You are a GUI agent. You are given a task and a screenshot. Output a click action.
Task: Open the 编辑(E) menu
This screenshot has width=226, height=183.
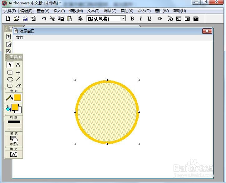click(x=26, y=11)
